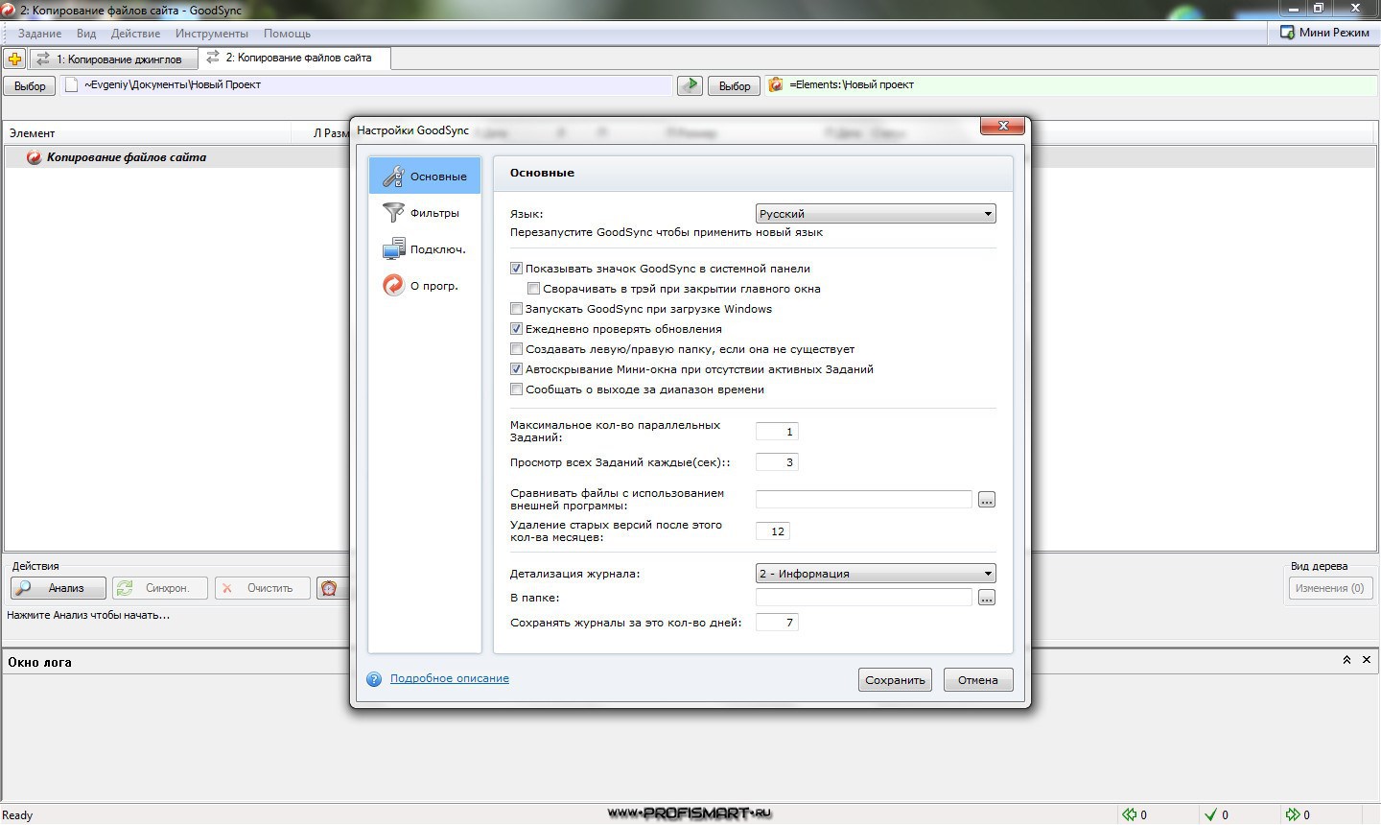Screen dimensions: 1381x825
Task: Click the Mini Mode icon button
Action: click(1324, 33)
